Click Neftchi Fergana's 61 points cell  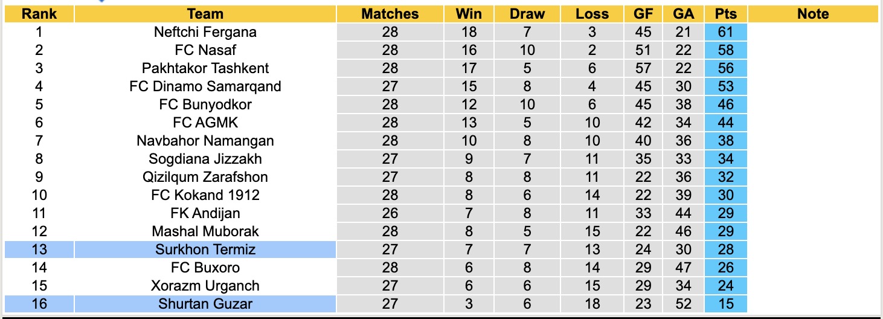pos(725,32)
